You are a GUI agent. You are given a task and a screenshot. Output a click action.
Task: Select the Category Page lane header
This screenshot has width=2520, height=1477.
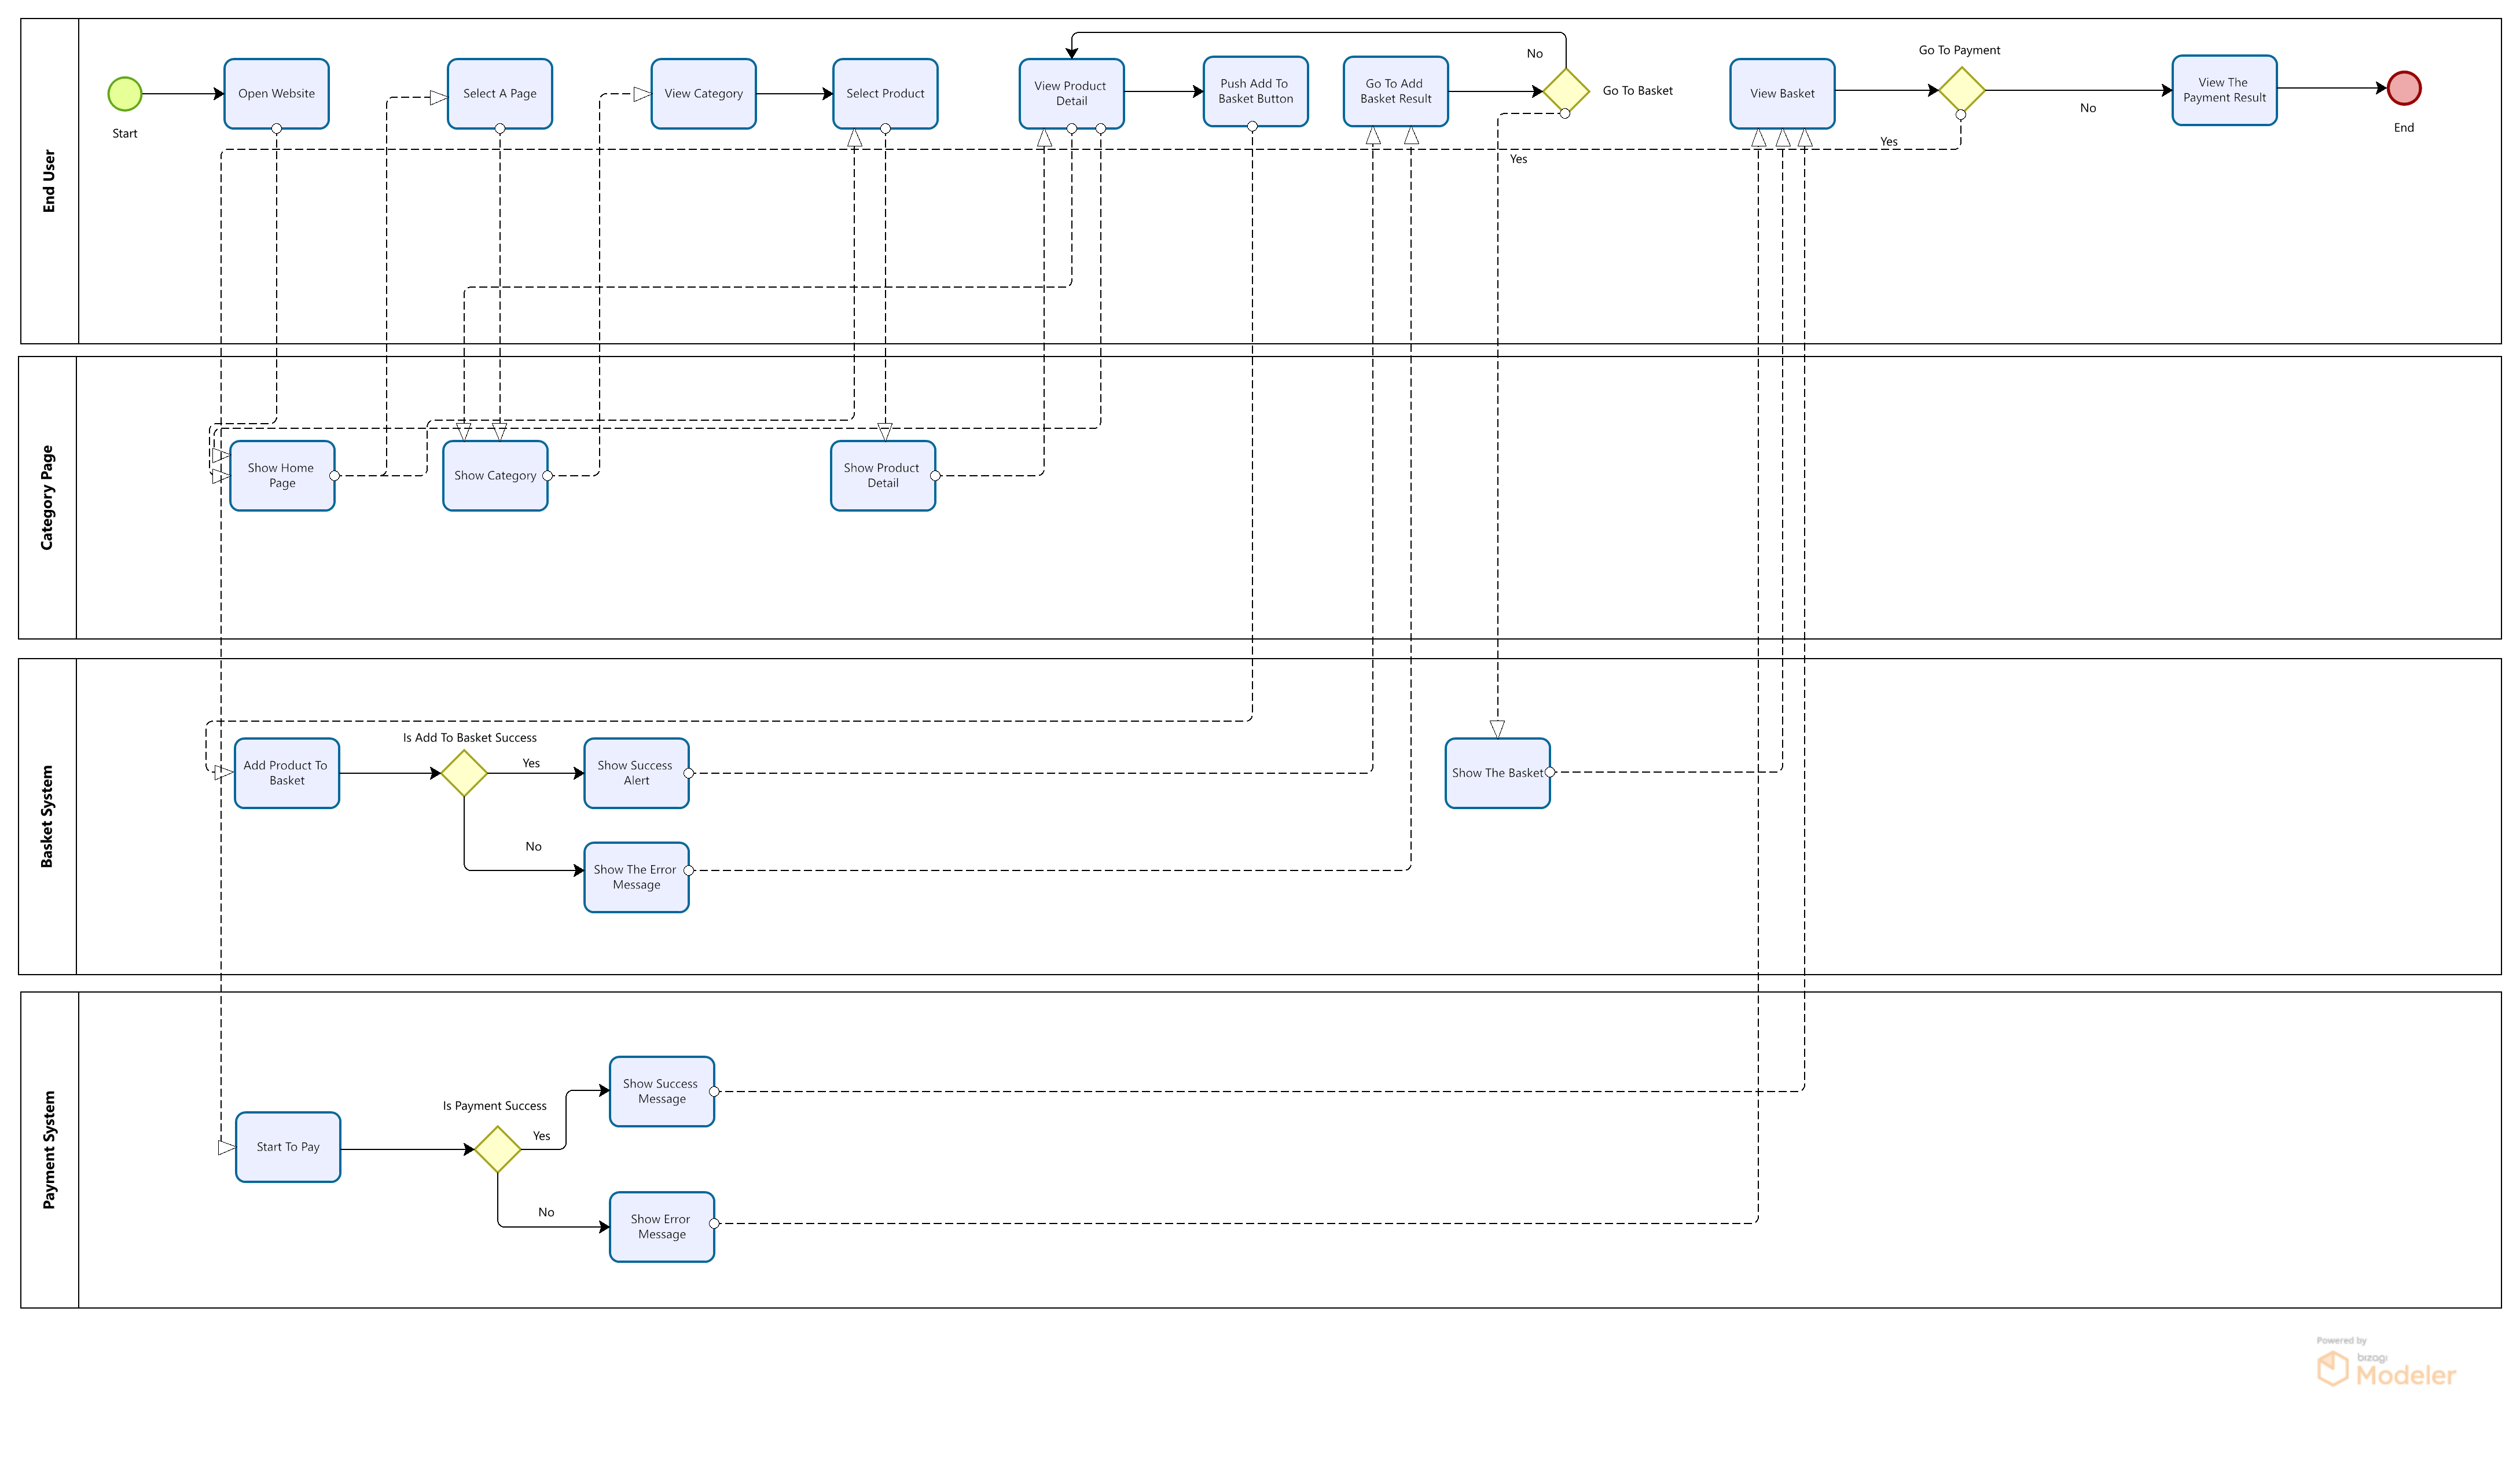tap(47, 498)
